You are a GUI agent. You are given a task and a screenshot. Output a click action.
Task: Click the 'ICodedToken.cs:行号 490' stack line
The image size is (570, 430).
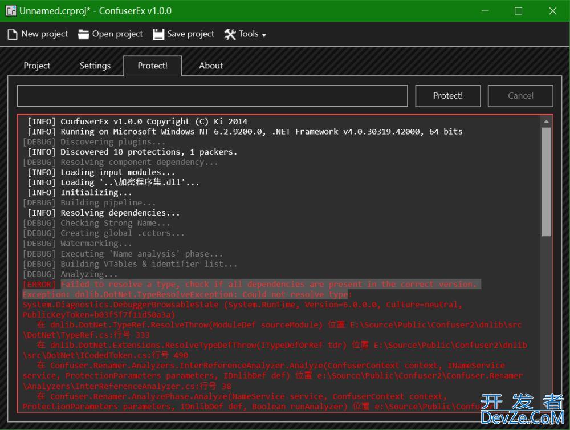[x=105, y=355]
